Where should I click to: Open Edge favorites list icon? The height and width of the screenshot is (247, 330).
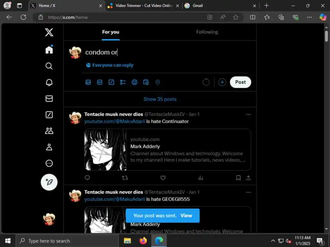[267, 17]
